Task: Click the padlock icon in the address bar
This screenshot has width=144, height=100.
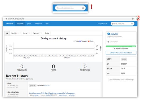Action: pos(6,19)
